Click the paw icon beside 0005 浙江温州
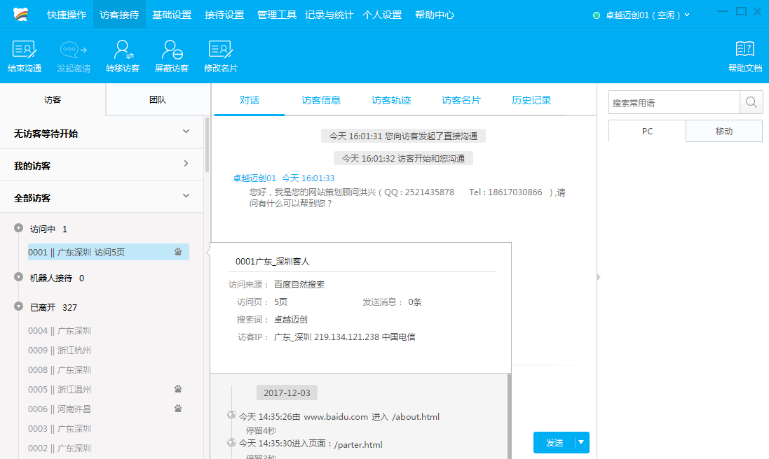The image size is (769, 459). (x=178, y=389)
